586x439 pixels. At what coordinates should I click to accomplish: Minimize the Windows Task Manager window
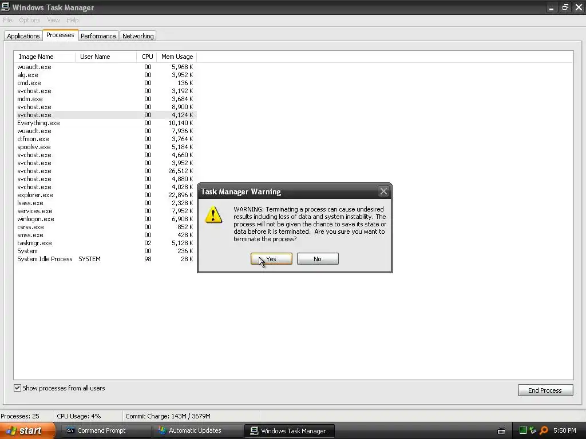point(551,7)
